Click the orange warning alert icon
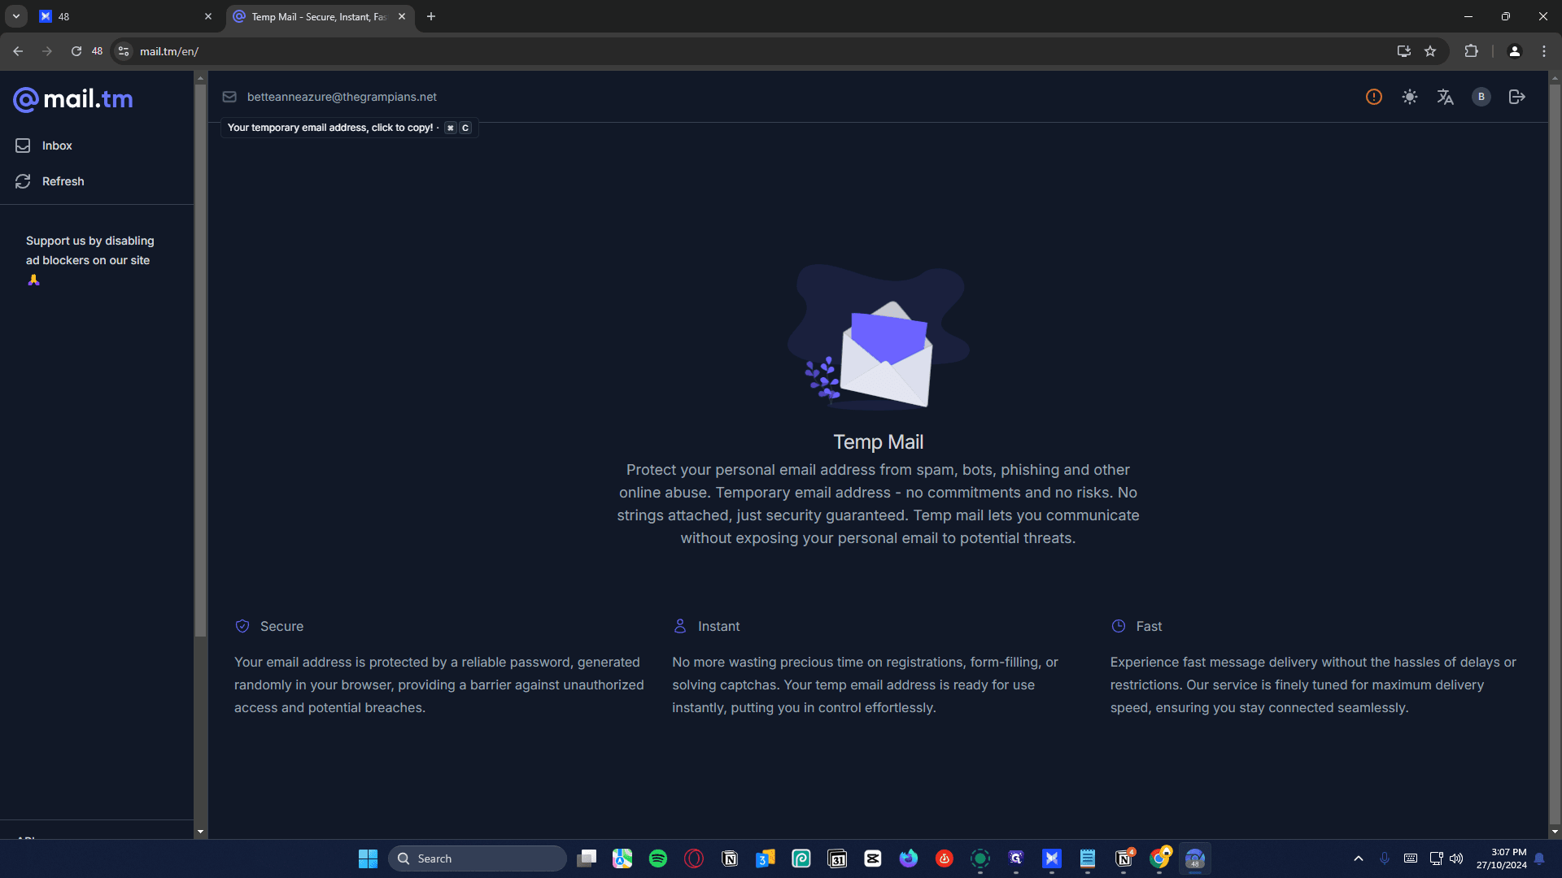Screen dimensions: 1562x878 click(1374, 97)
